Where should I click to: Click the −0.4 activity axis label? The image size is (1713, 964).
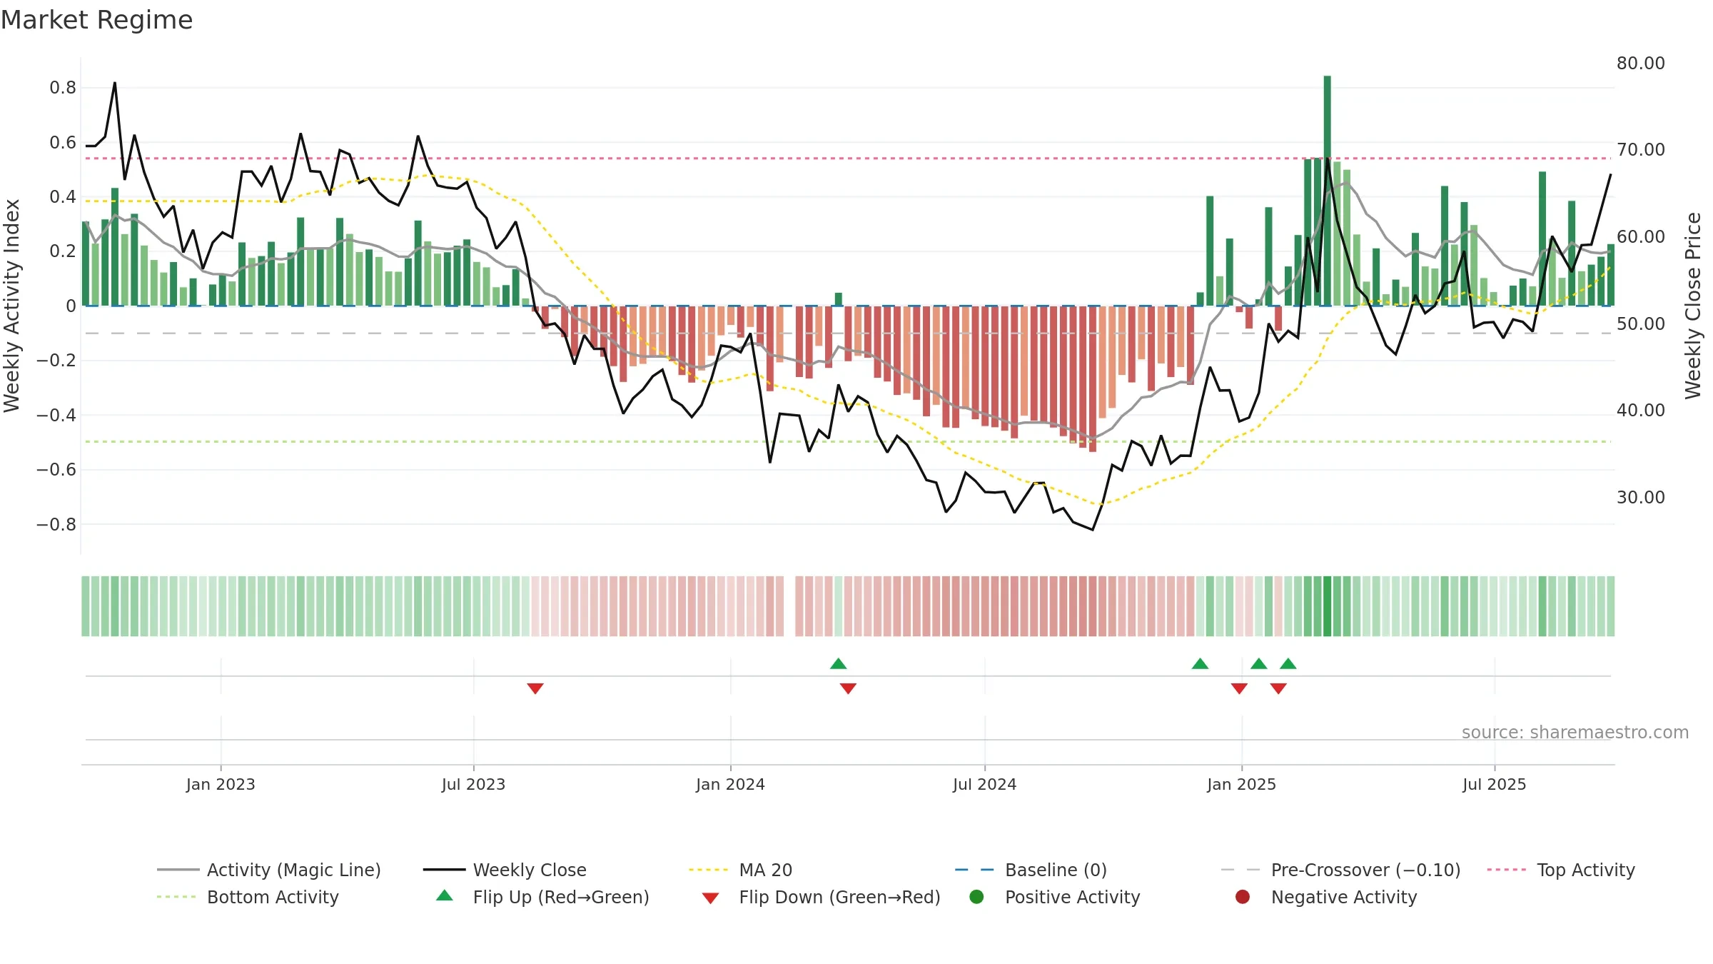(56, 415)
